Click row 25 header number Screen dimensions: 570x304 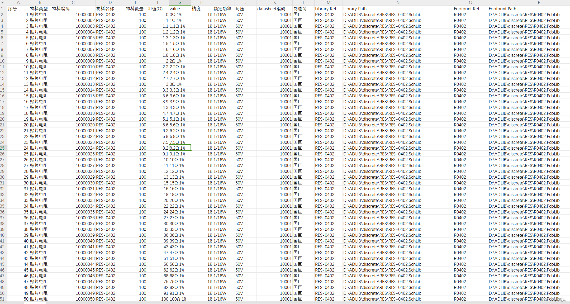tap(3, 148)
